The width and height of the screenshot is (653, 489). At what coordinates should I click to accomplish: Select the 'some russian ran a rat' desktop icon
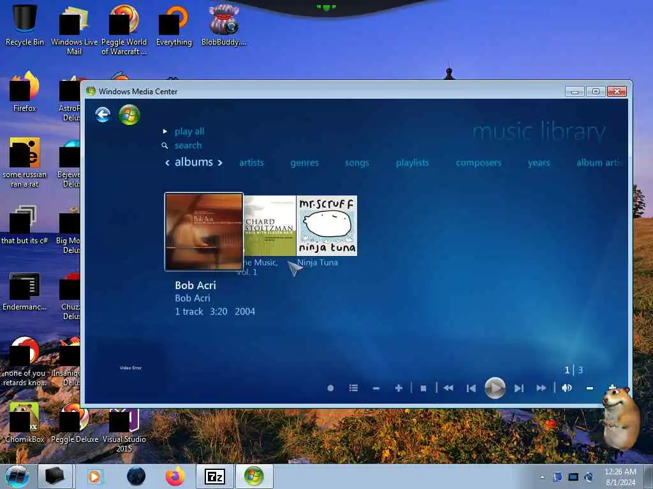(x=25, y=163)
